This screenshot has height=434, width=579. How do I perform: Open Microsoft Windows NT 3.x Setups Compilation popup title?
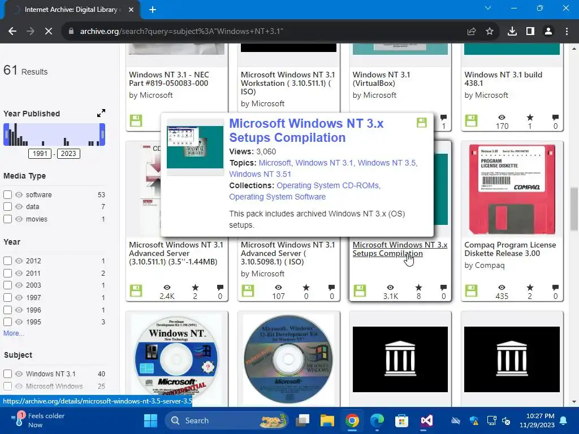coord(306,131)
